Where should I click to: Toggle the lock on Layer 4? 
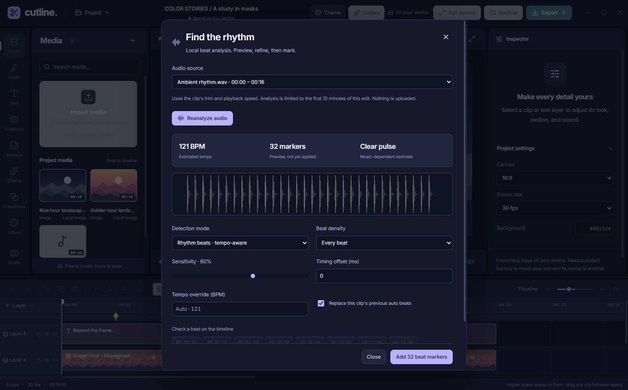pos(38,334)
